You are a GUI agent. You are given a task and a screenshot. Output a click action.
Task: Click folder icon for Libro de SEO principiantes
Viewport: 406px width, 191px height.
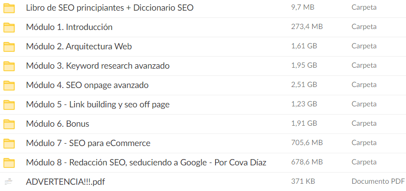coord(9,8)
